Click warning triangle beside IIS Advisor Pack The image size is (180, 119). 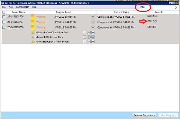click(33, 37)
